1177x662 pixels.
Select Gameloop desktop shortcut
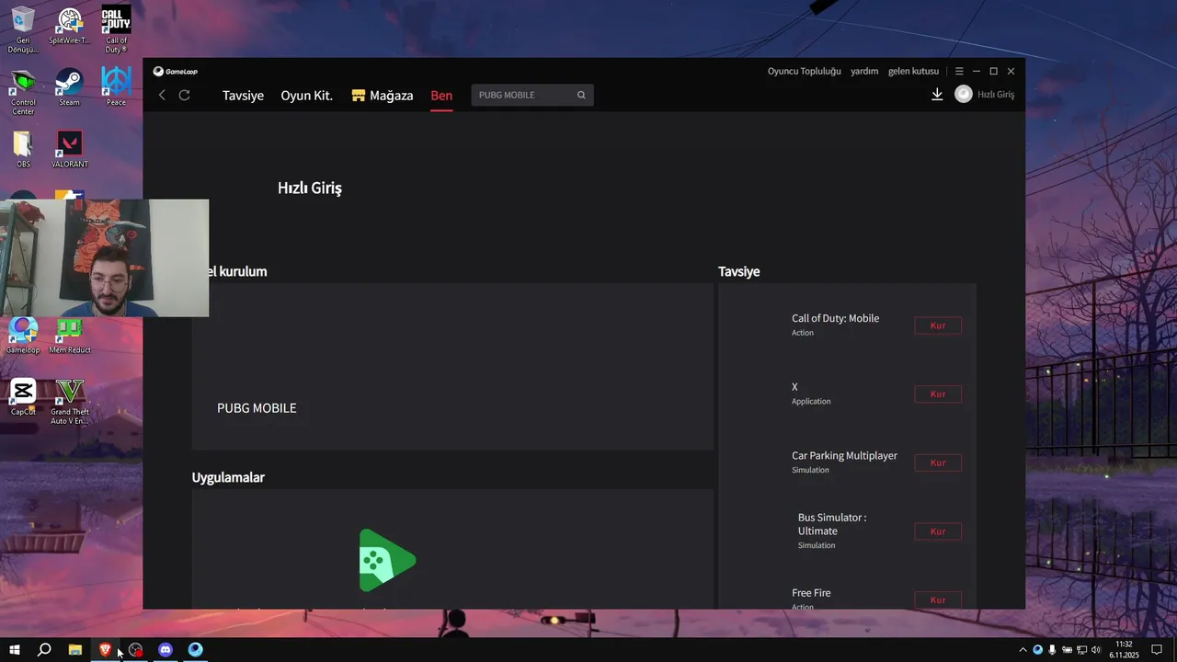point(23,337)
